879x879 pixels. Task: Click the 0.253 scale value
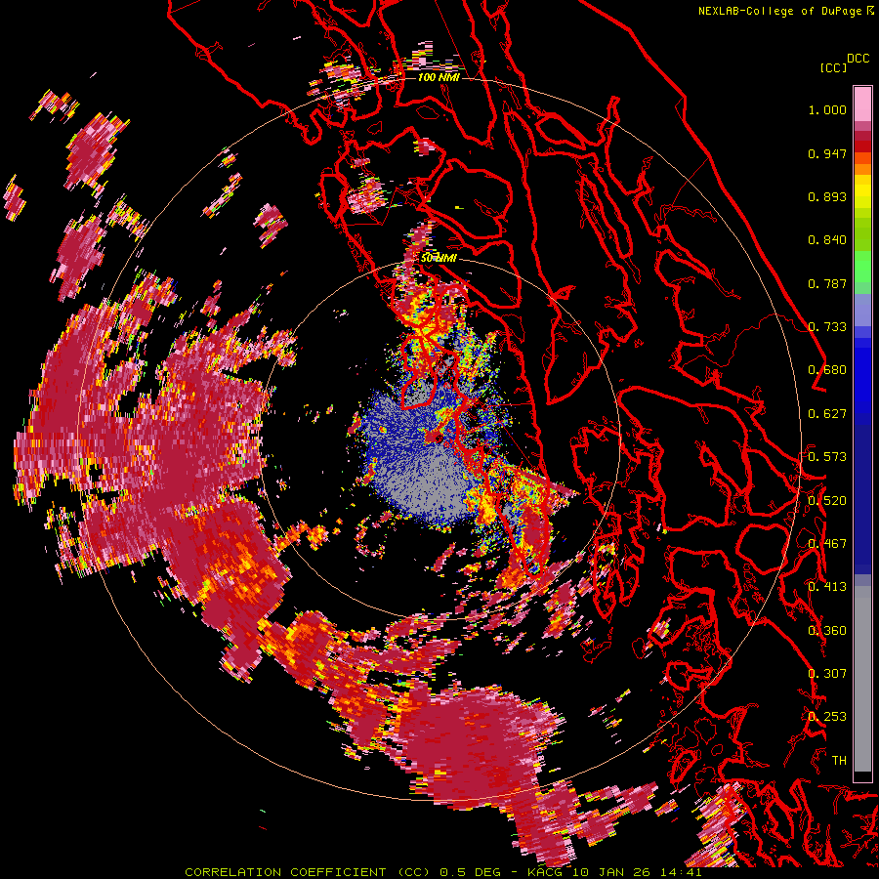tap(827, 717)
